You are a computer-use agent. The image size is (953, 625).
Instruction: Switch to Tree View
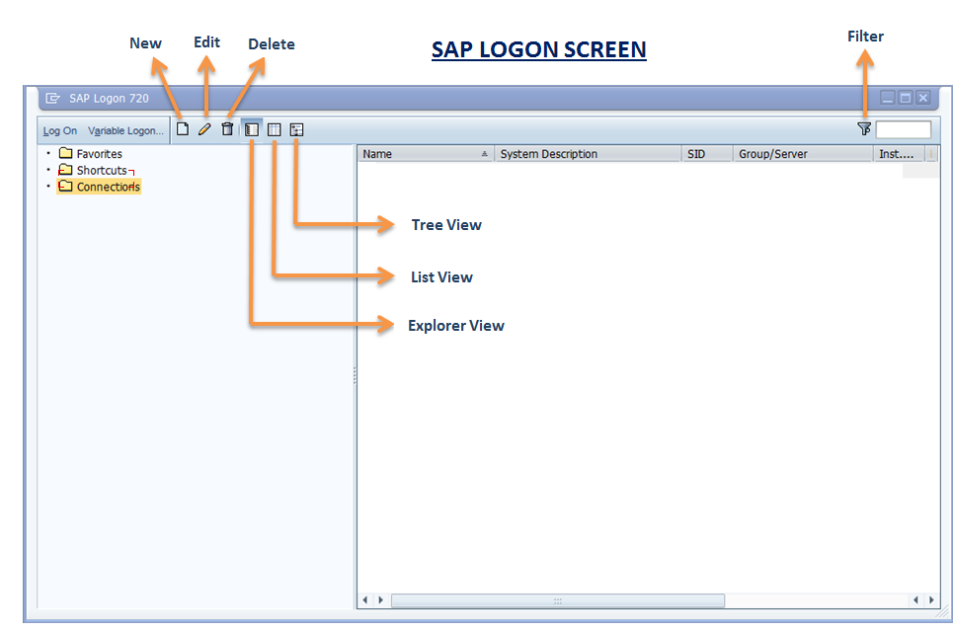tap(296, 128)
